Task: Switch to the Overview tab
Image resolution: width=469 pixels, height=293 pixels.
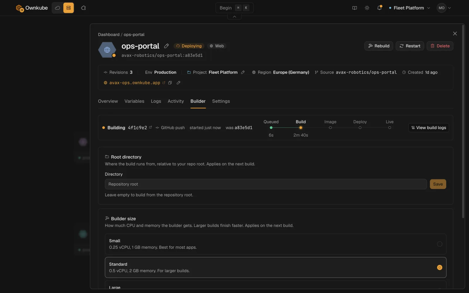Action: (x=108, y=101)
